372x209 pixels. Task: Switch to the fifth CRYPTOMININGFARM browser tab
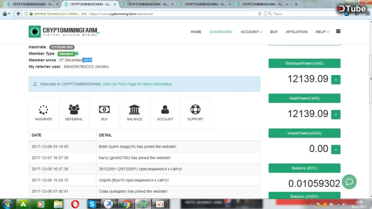tap(262, 4)
